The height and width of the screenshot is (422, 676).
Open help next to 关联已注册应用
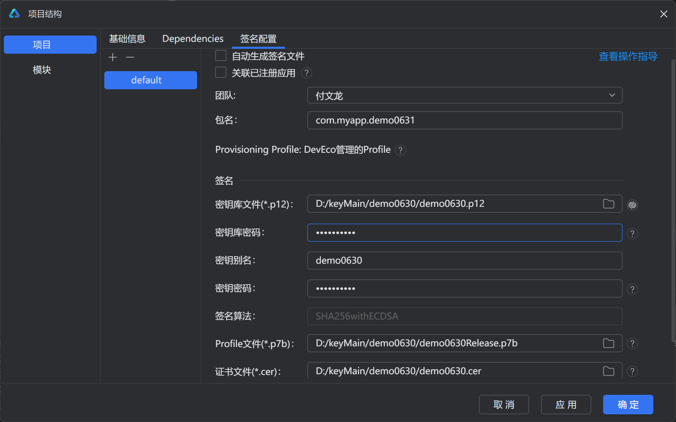click(x=306, y=73)
